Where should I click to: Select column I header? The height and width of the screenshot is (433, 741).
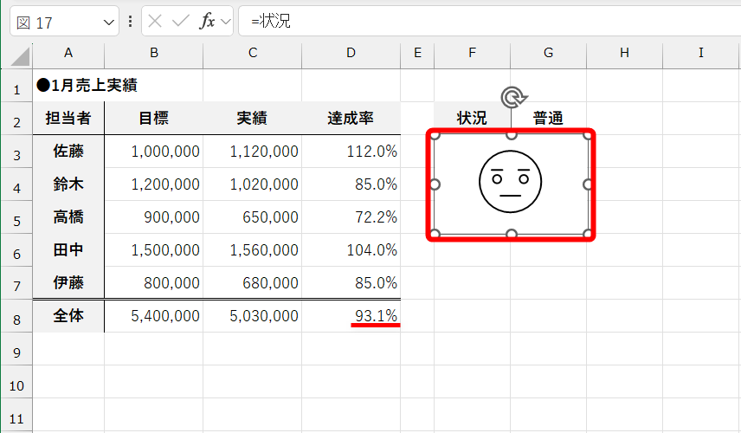tap(701, 53)
